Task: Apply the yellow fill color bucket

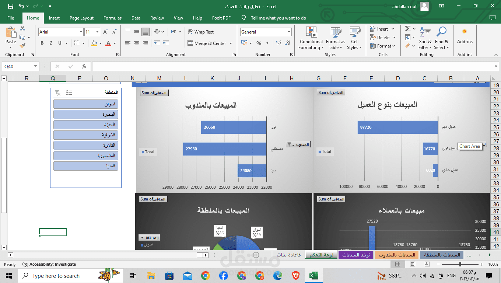Action: click(94, 43)
